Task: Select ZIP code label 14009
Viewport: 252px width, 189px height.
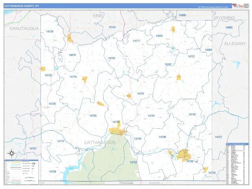Action: [182, 15]
